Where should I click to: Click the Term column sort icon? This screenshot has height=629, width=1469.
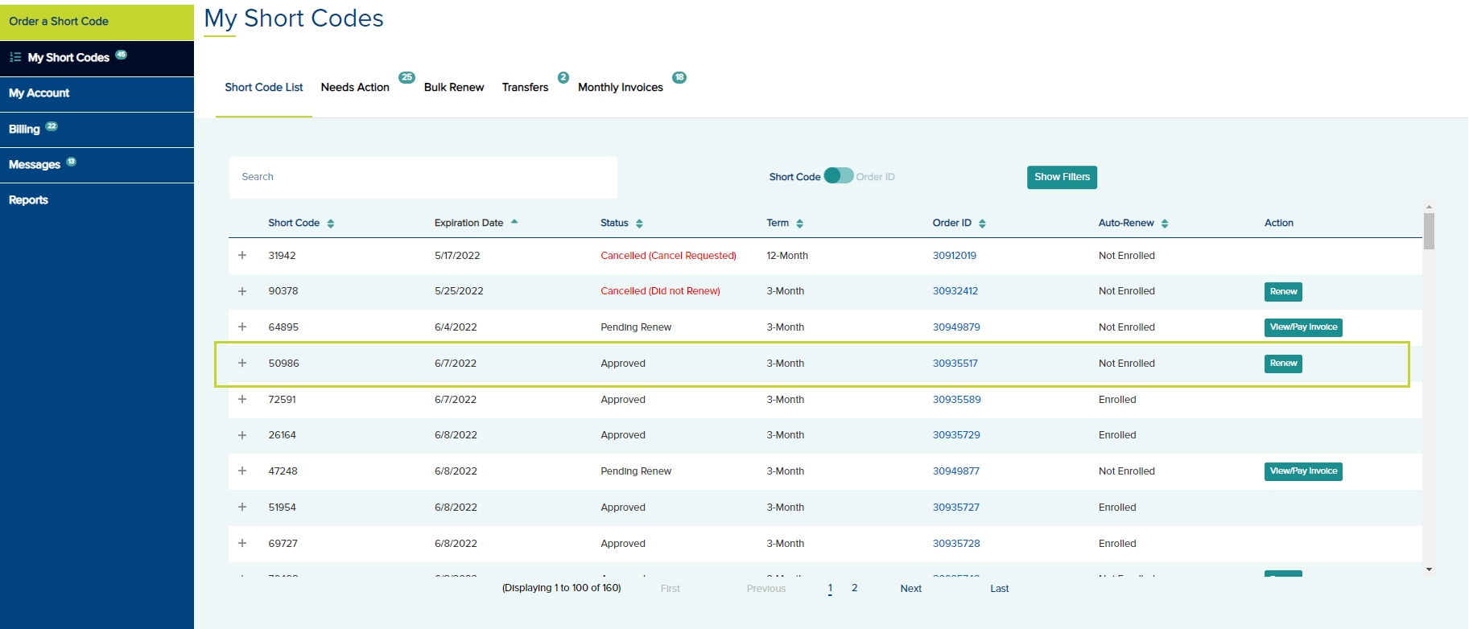point(799,224)
